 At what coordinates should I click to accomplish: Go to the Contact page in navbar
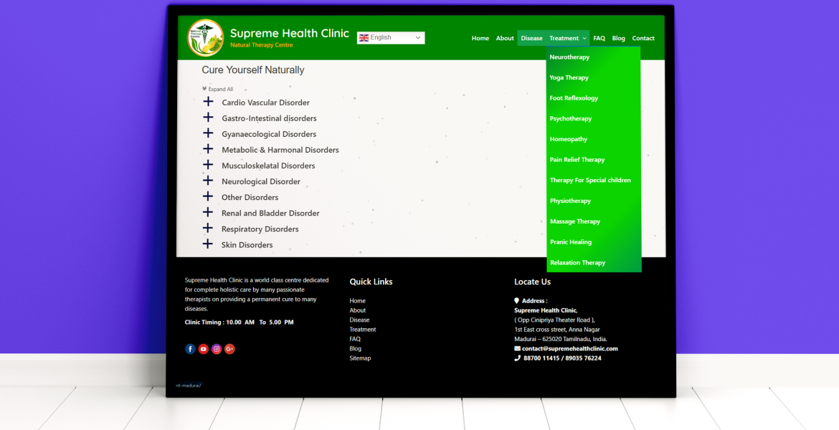click(x=643, y=39)
